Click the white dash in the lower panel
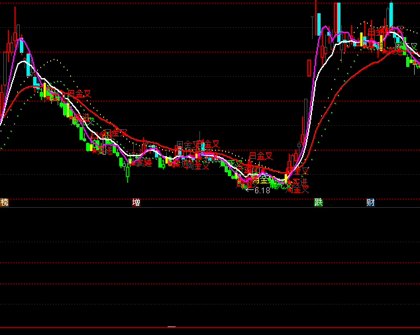 (x=172, y=327)
